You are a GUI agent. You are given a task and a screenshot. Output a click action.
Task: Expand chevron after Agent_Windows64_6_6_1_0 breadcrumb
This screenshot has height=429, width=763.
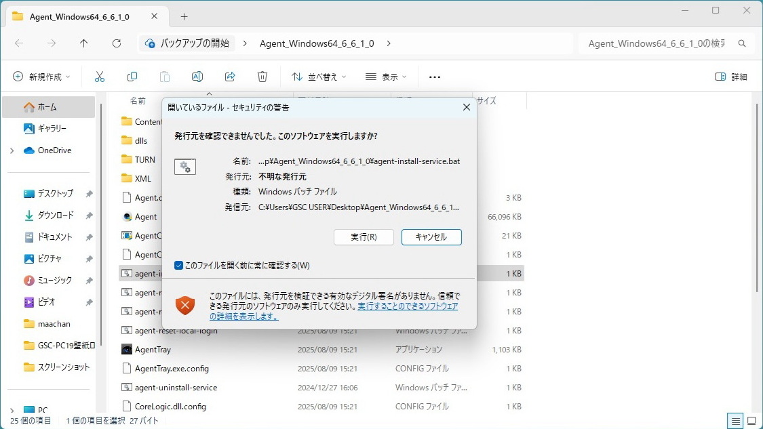[x=389, y=43]
